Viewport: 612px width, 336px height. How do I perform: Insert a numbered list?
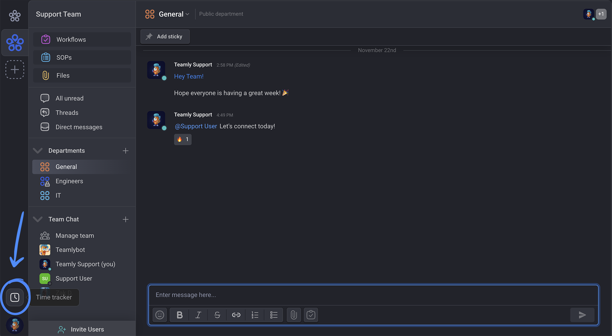coord(255,315)
